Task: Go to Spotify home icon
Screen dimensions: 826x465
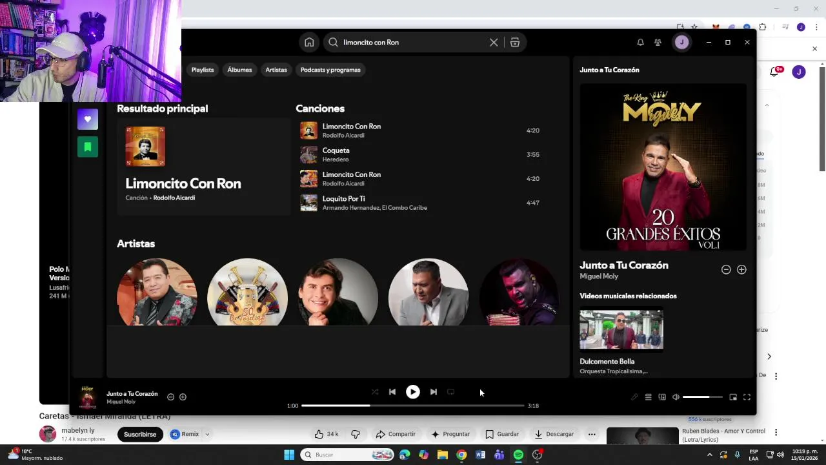Action: coord(309,42)
